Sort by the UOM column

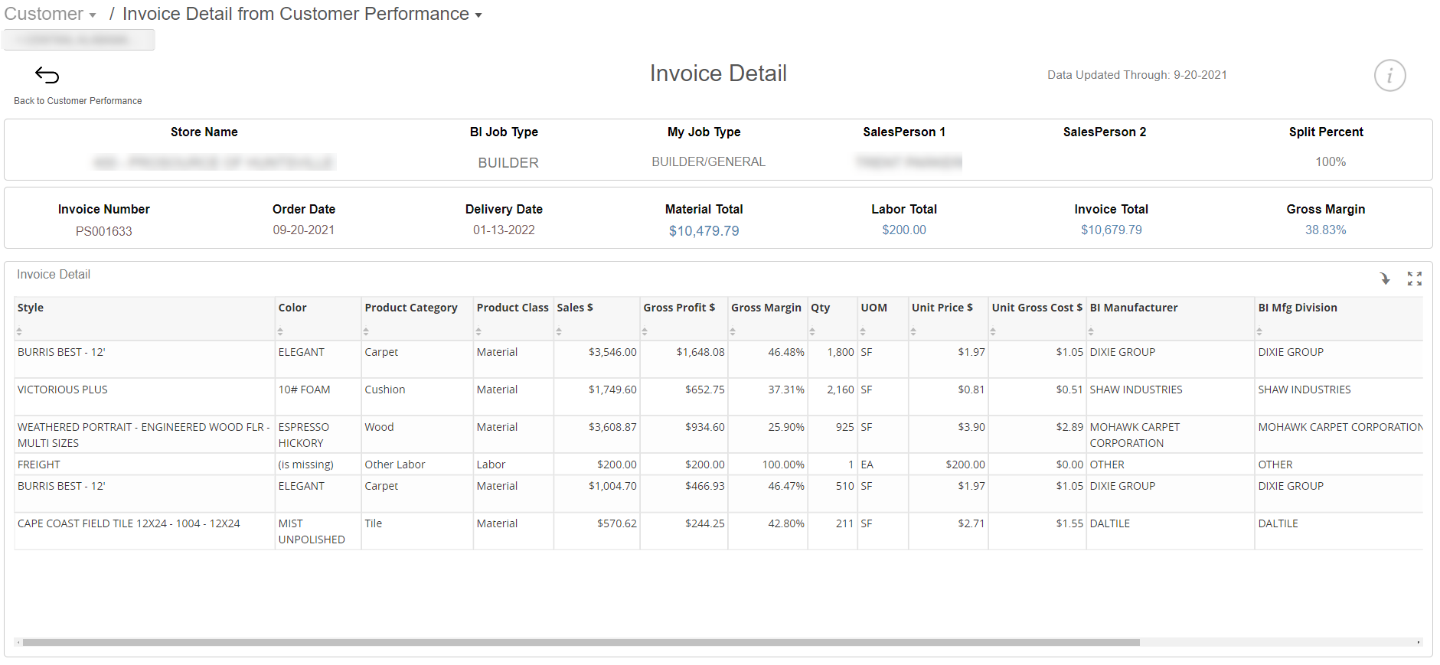click(863, 331)
